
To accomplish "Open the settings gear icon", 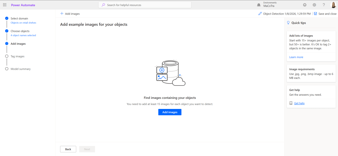I will click(x=314, y=5).
